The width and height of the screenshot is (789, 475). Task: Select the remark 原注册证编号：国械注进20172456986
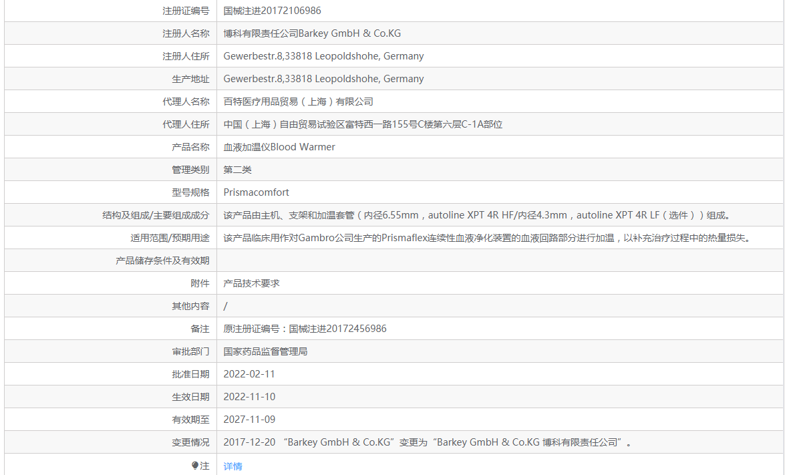tap(305, 329)
